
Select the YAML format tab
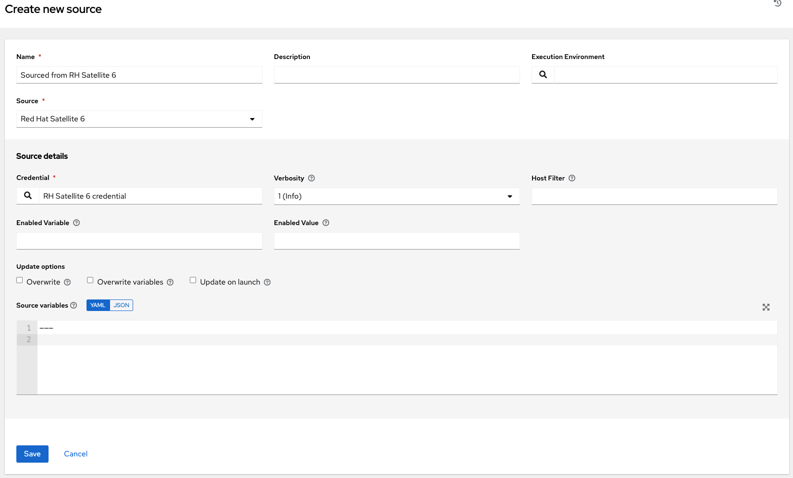98,305
